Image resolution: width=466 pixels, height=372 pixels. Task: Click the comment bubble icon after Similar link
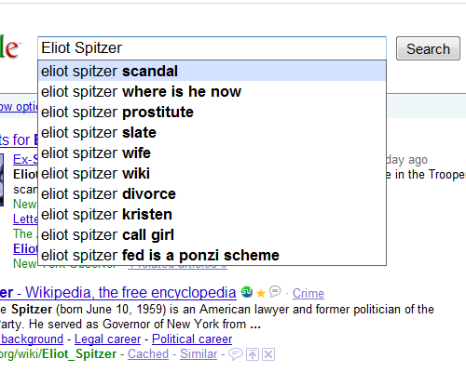tap(236, 354)
